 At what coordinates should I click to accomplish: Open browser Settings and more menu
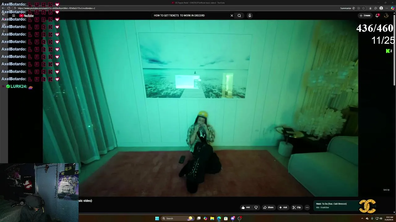pyautogui.click(x=387, y=8)
